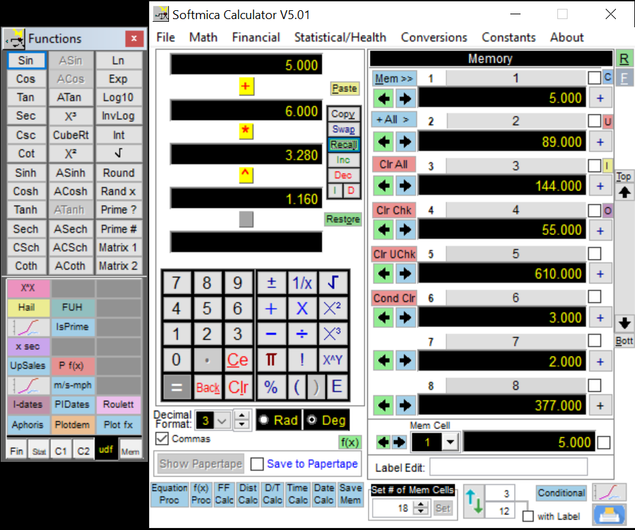Click the memory 3 label field

516,166
